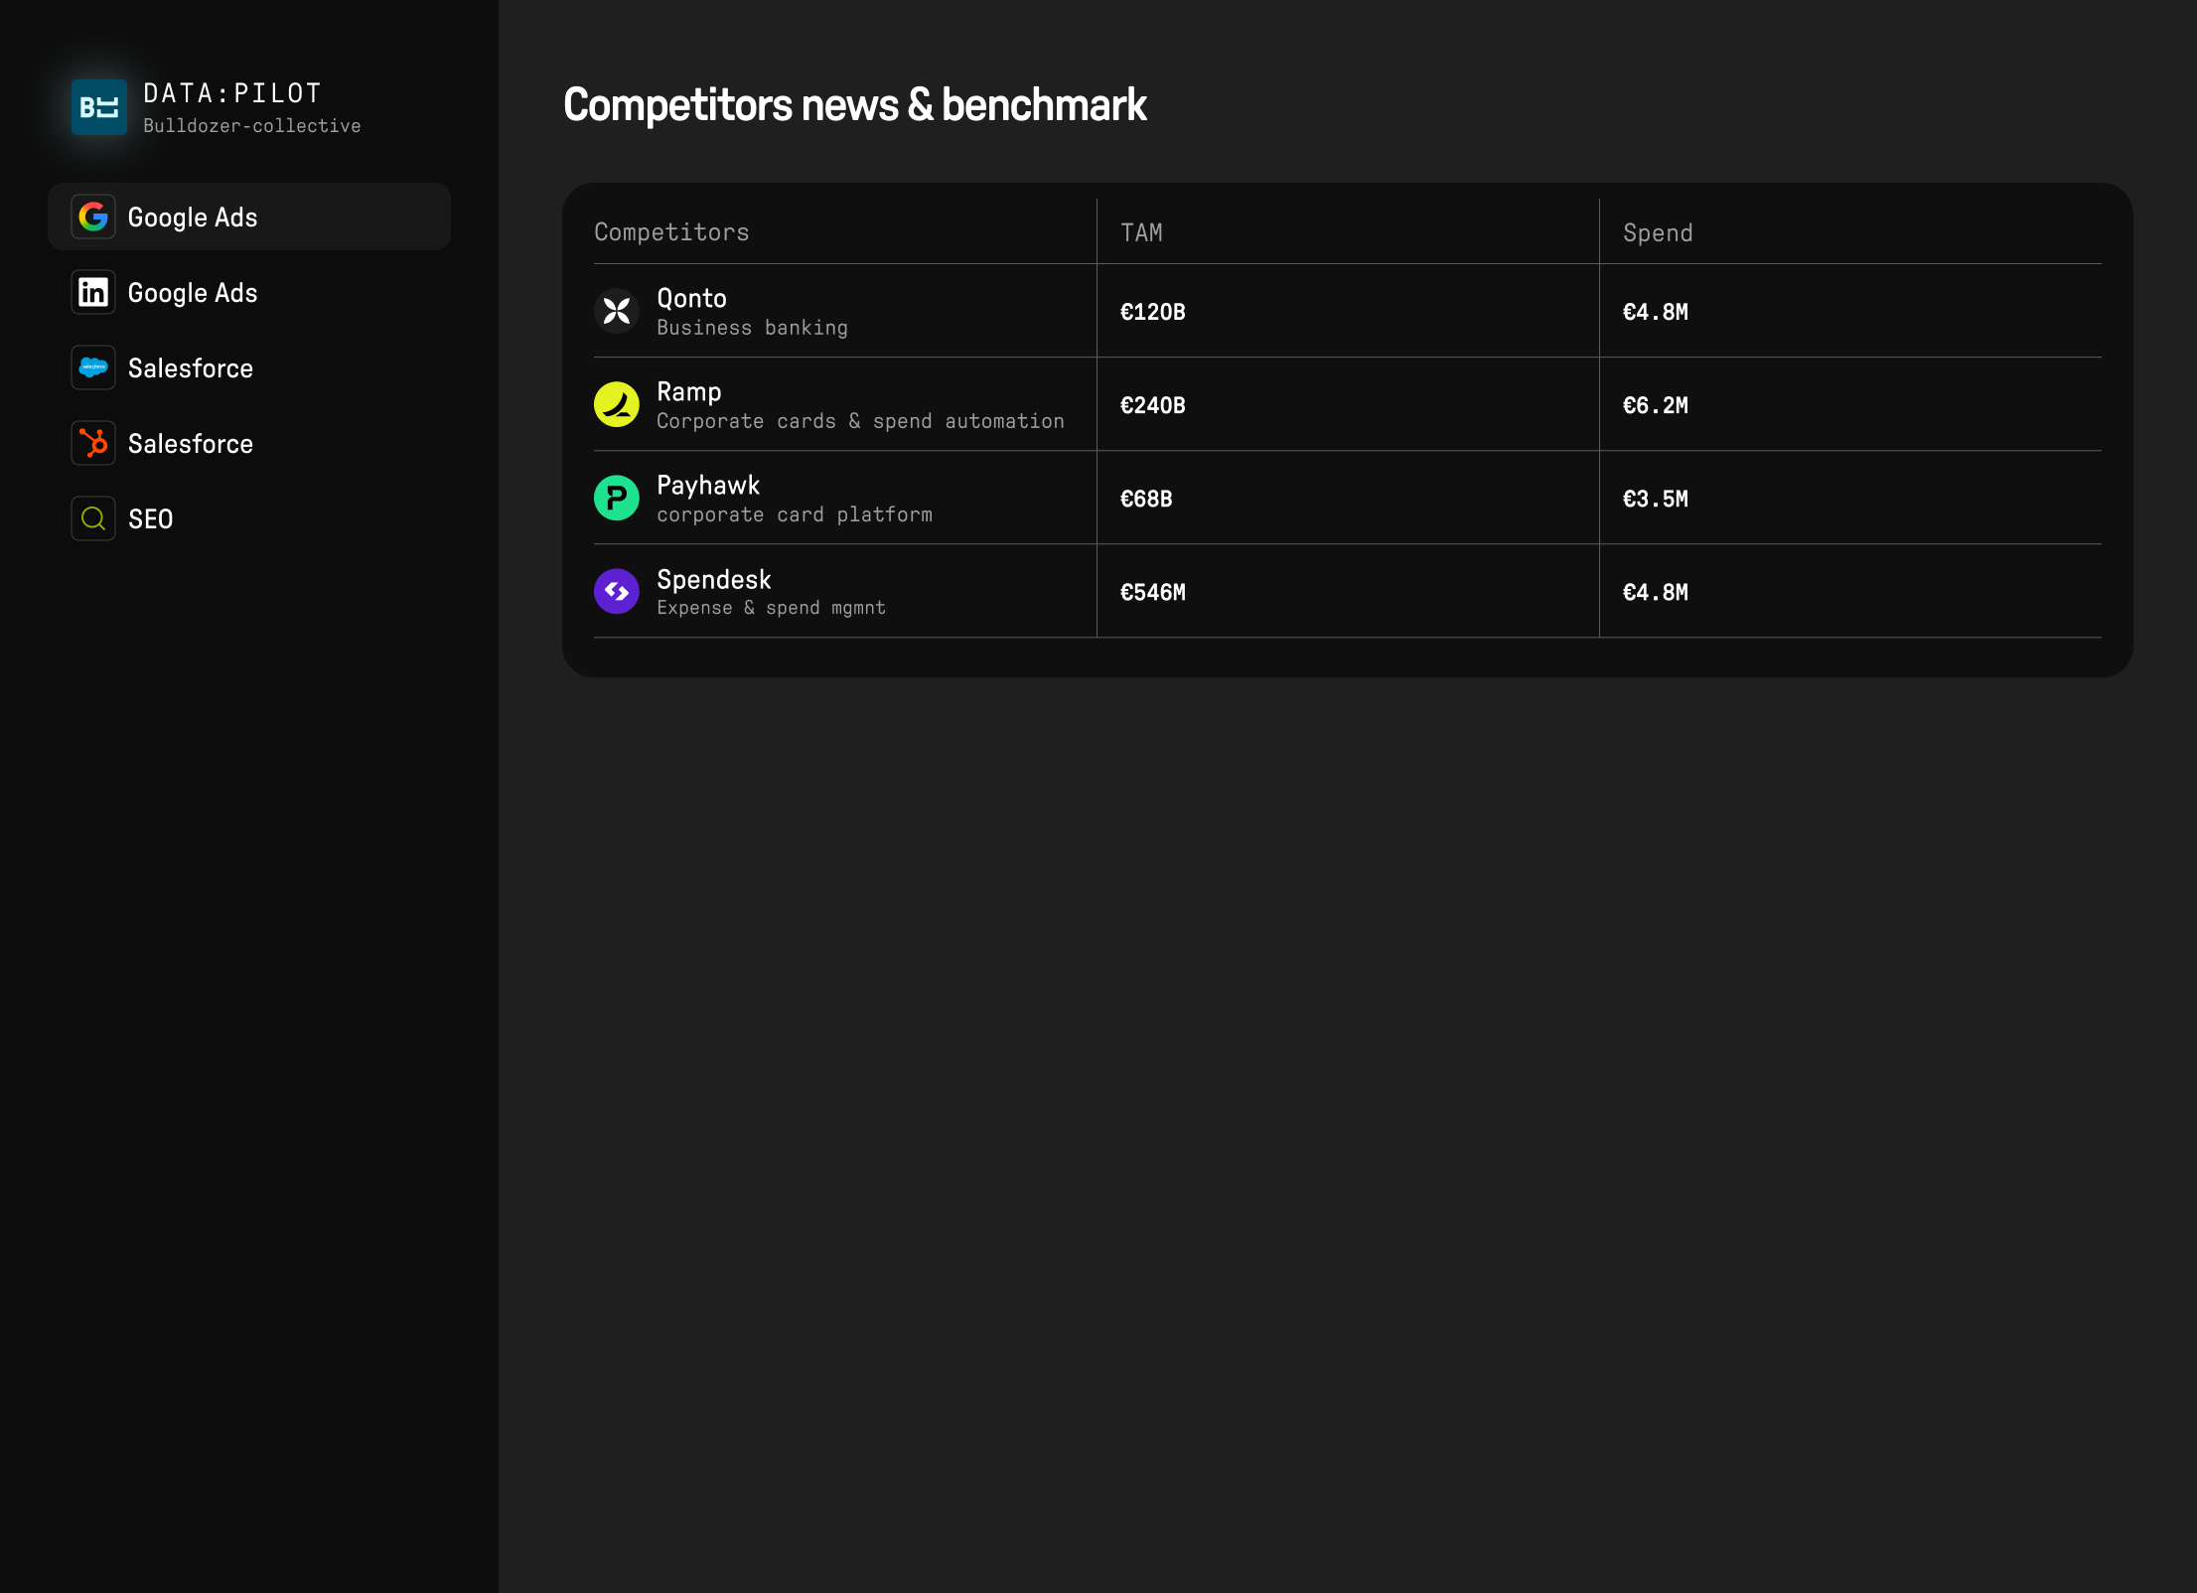Open the Spendesk competitor name
Viewport: 2197px width, 1593px height.
click(x=713, y=579)
